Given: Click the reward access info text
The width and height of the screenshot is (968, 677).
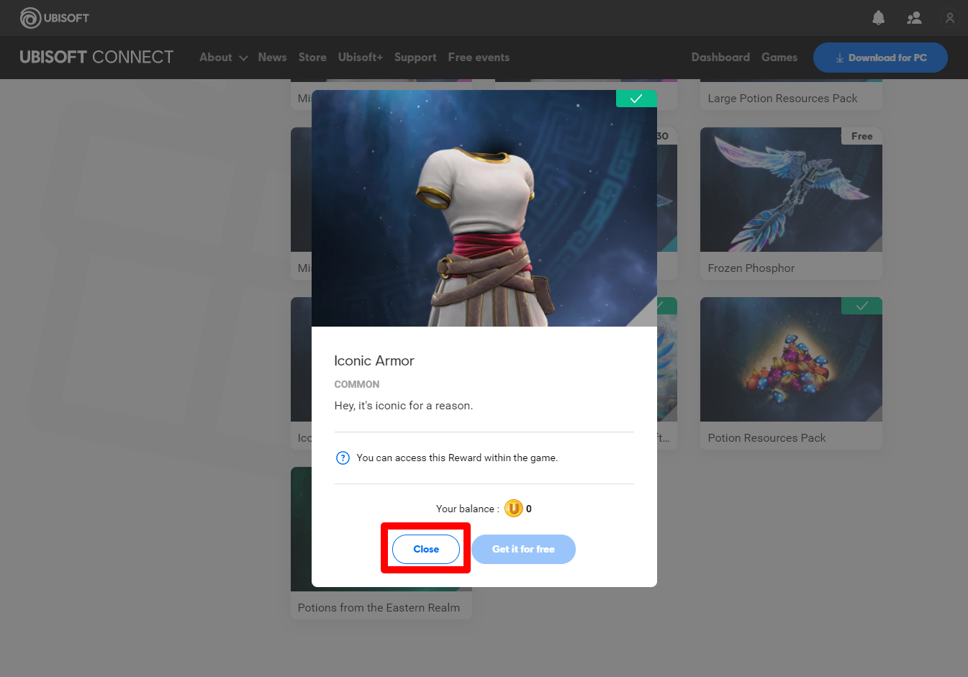Looking at the screenshot, I should [x=457, y=458].
